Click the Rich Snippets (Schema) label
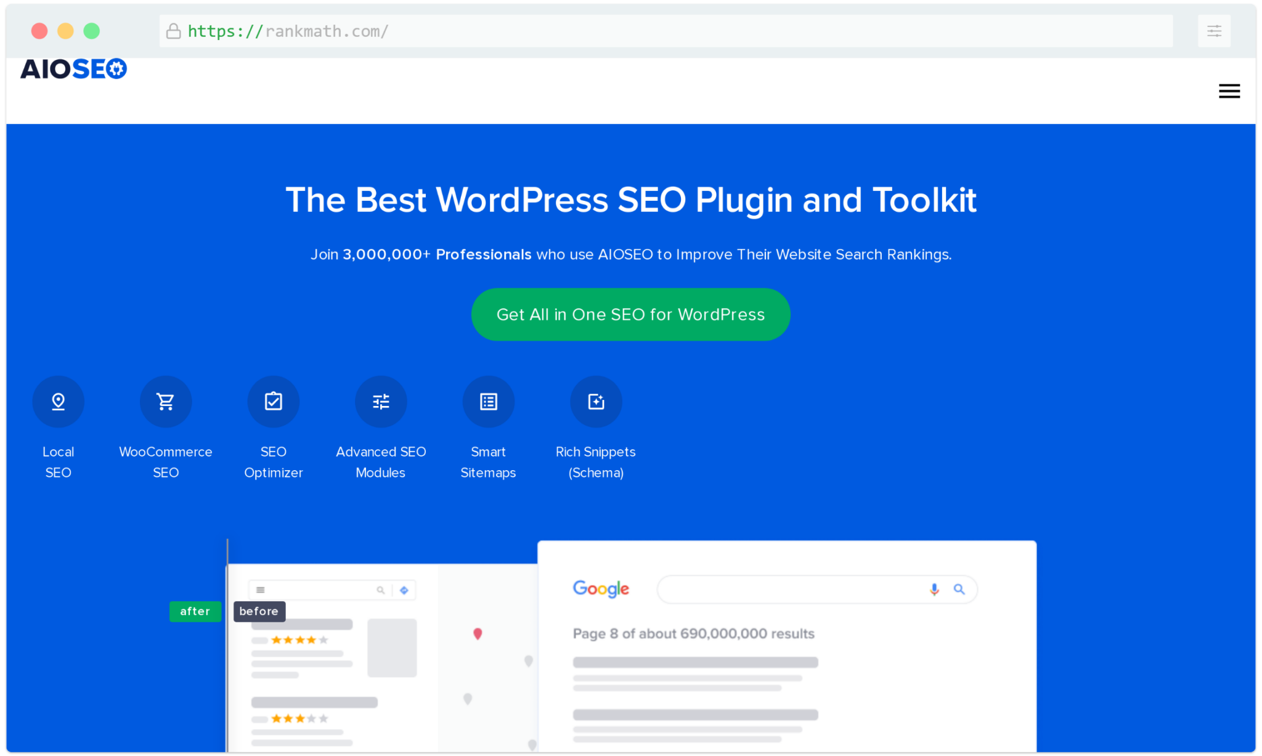Screen dimensions: 1262x756 pyautogui.click(x=596, y=462)
